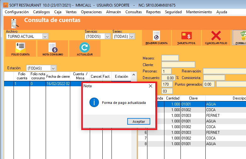Open the Servicio dropdown list

click(107, 37)
